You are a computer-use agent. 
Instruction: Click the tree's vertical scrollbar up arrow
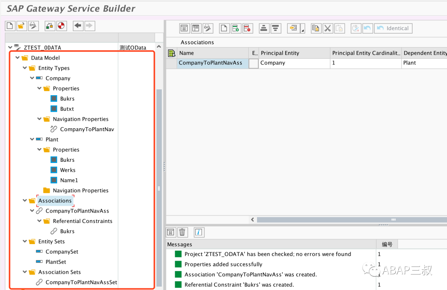coord(159,46)
